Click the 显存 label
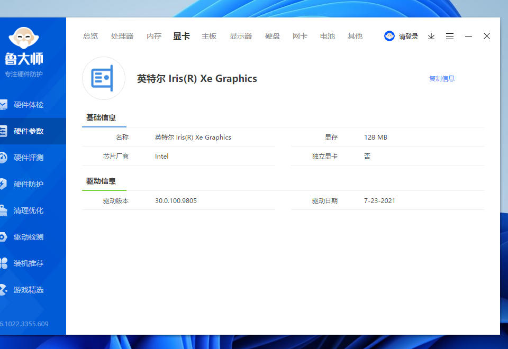The image size is (508, 349). coord(331,137)
